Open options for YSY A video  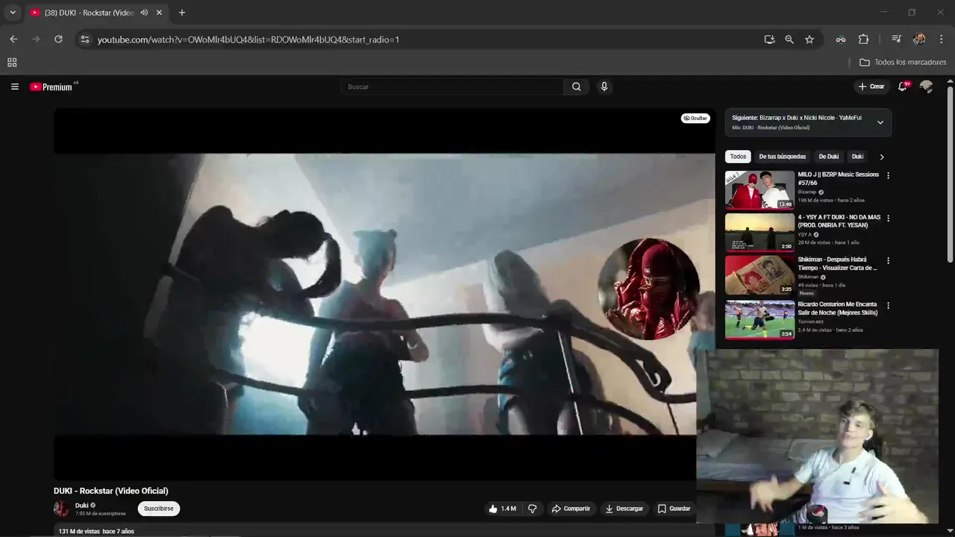(888, 219)
